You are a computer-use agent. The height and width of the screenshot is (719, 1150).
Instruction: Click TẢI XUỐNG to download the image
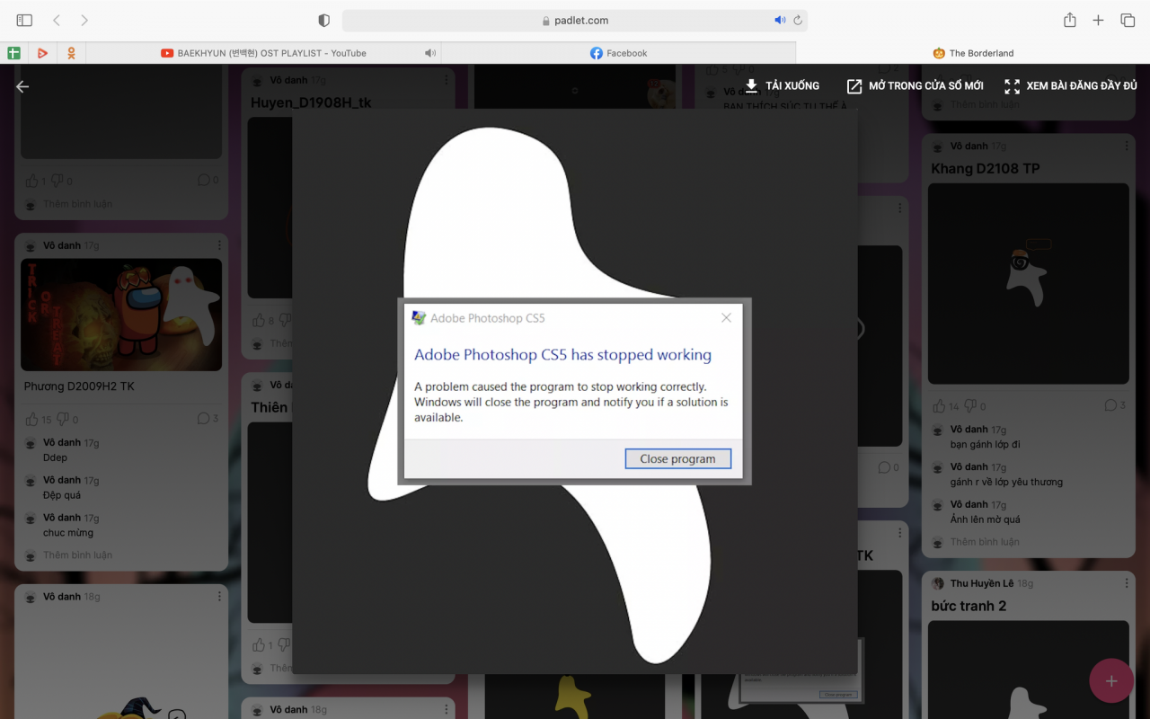pos(782,85)
